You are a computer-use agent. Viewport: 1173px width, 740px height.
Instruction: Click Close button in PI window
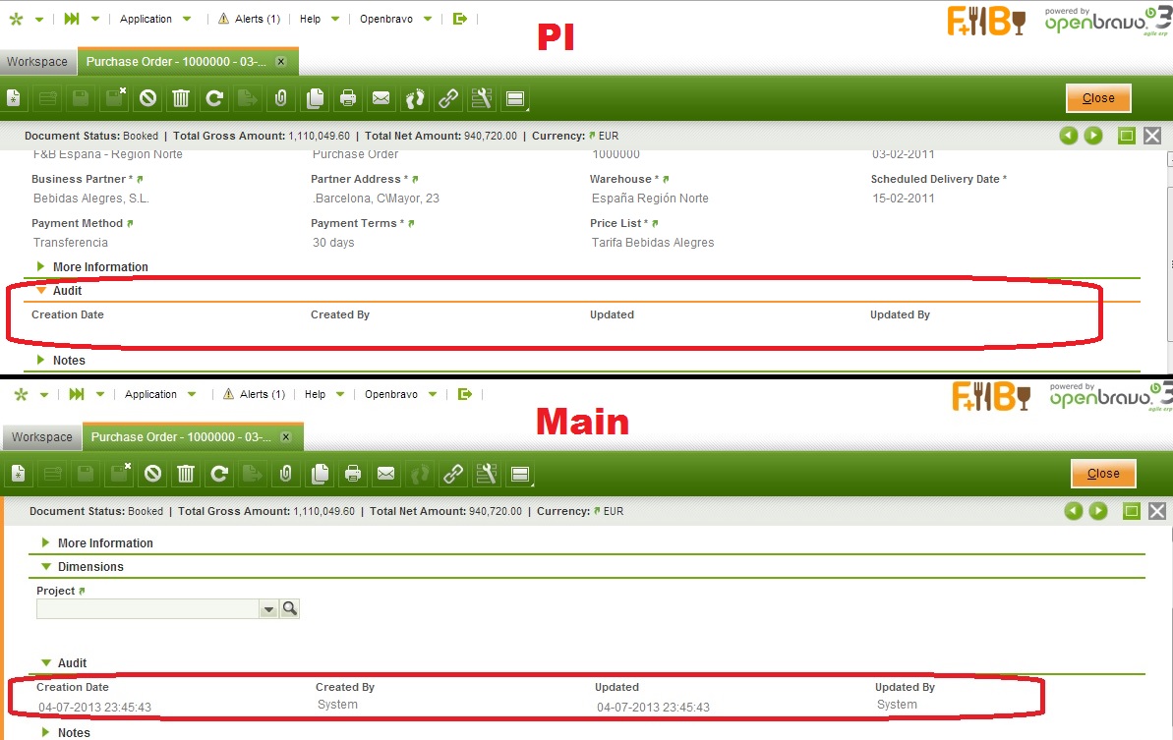coord(1098,98)
